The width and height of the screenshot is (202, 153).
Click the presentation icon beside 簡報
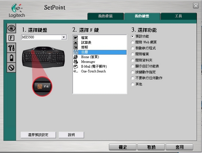(x=76, y=47)
